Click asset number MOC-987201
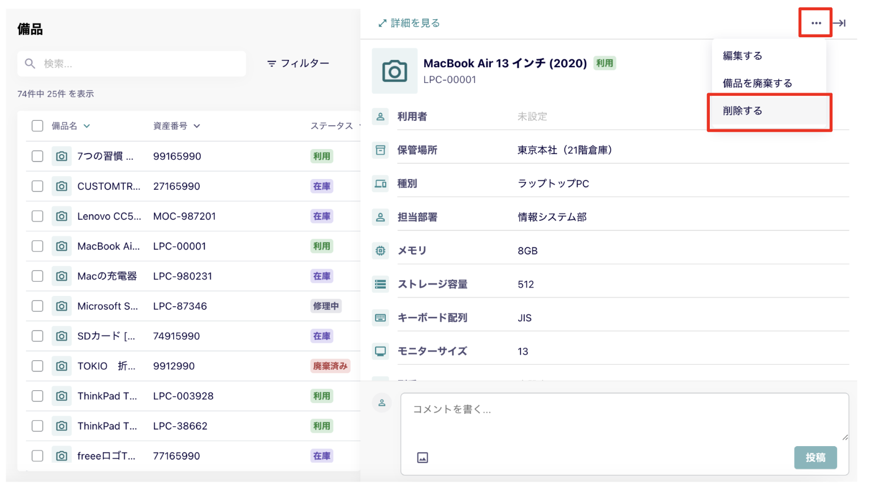 point(184,216)
